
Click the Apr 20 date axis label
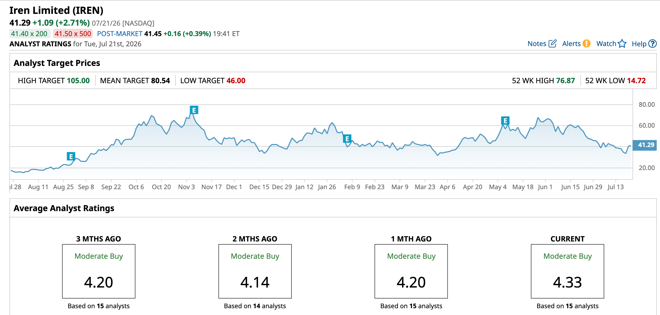472,187
